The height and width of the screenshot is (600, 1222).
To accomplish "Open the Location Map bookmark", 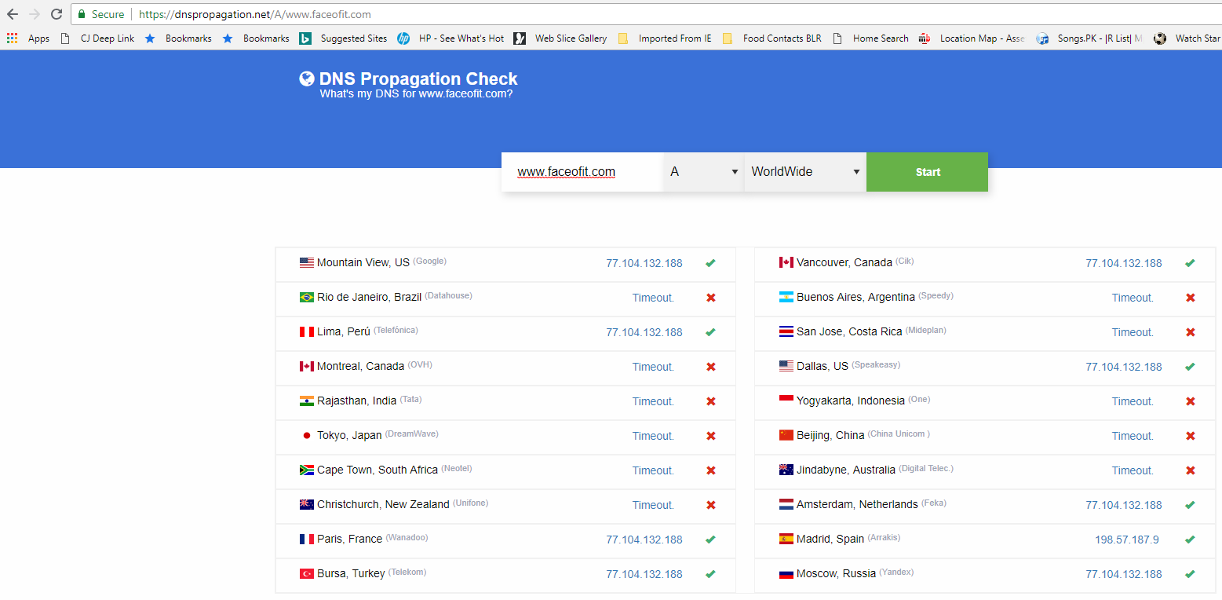I will (x=972, y=38).
